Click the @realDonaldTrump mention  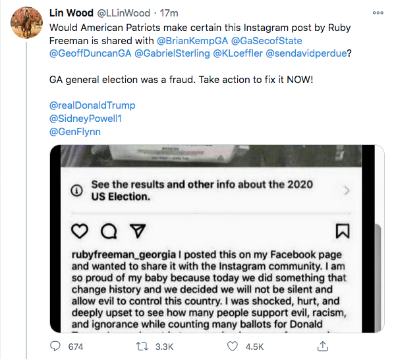(92, 105)
